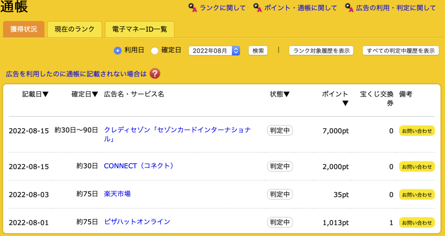This screenshot has height=236, width=445.
Task: Click the ランク対象履歴を表示 button
Action: (x=321, y=51)
